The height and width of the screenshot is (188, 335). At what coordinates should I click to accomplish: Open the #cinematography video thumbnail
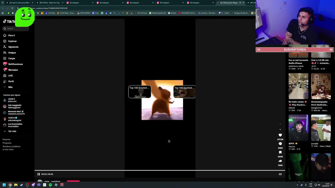coord(321,86)
